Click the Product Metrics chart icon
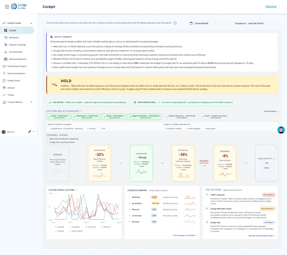The height and width of the screenshot is (255, 287). 4,102
